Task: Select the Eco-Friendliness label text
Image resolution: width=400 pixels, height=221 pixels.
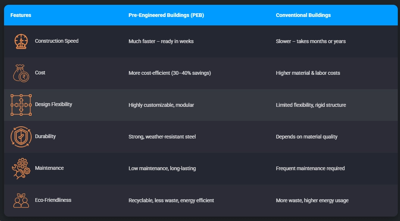Action: [x=53, y=200]
